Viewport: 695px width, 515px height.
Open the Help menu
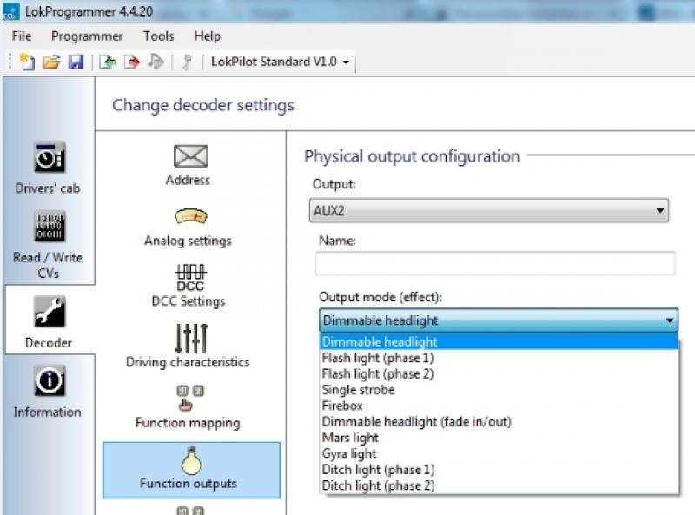pos(207,36)
